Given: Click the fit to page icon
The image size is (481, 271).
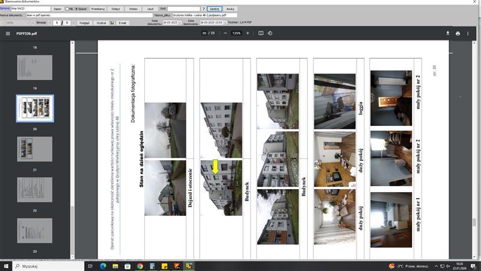Looking at the screenshot, I should 261,33.
